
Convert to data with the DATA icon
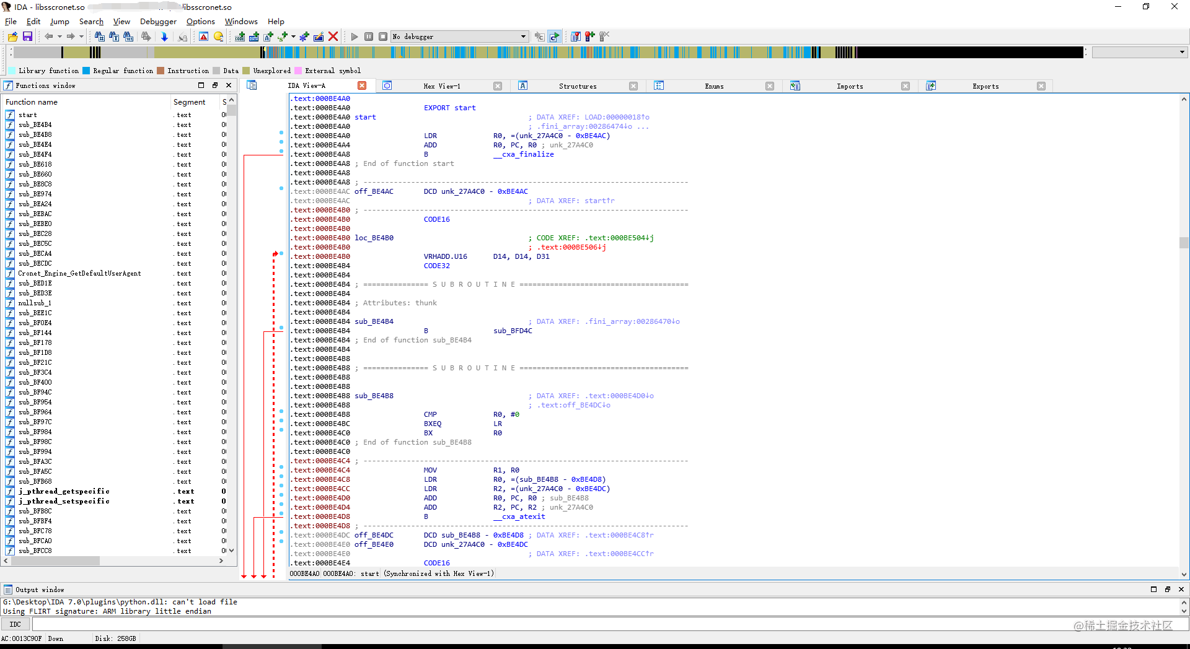click(254, 37)
